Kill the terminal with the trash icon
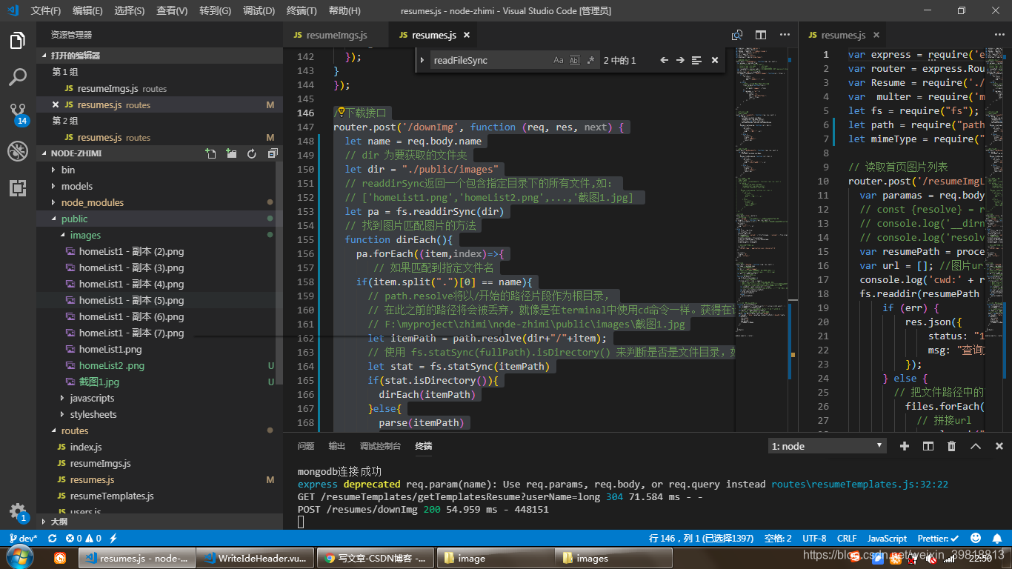 coord(951,446)
